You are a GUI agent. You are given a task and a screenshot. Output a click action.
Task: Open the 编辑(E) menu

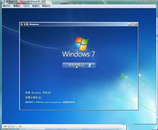[x=17, y=6]
